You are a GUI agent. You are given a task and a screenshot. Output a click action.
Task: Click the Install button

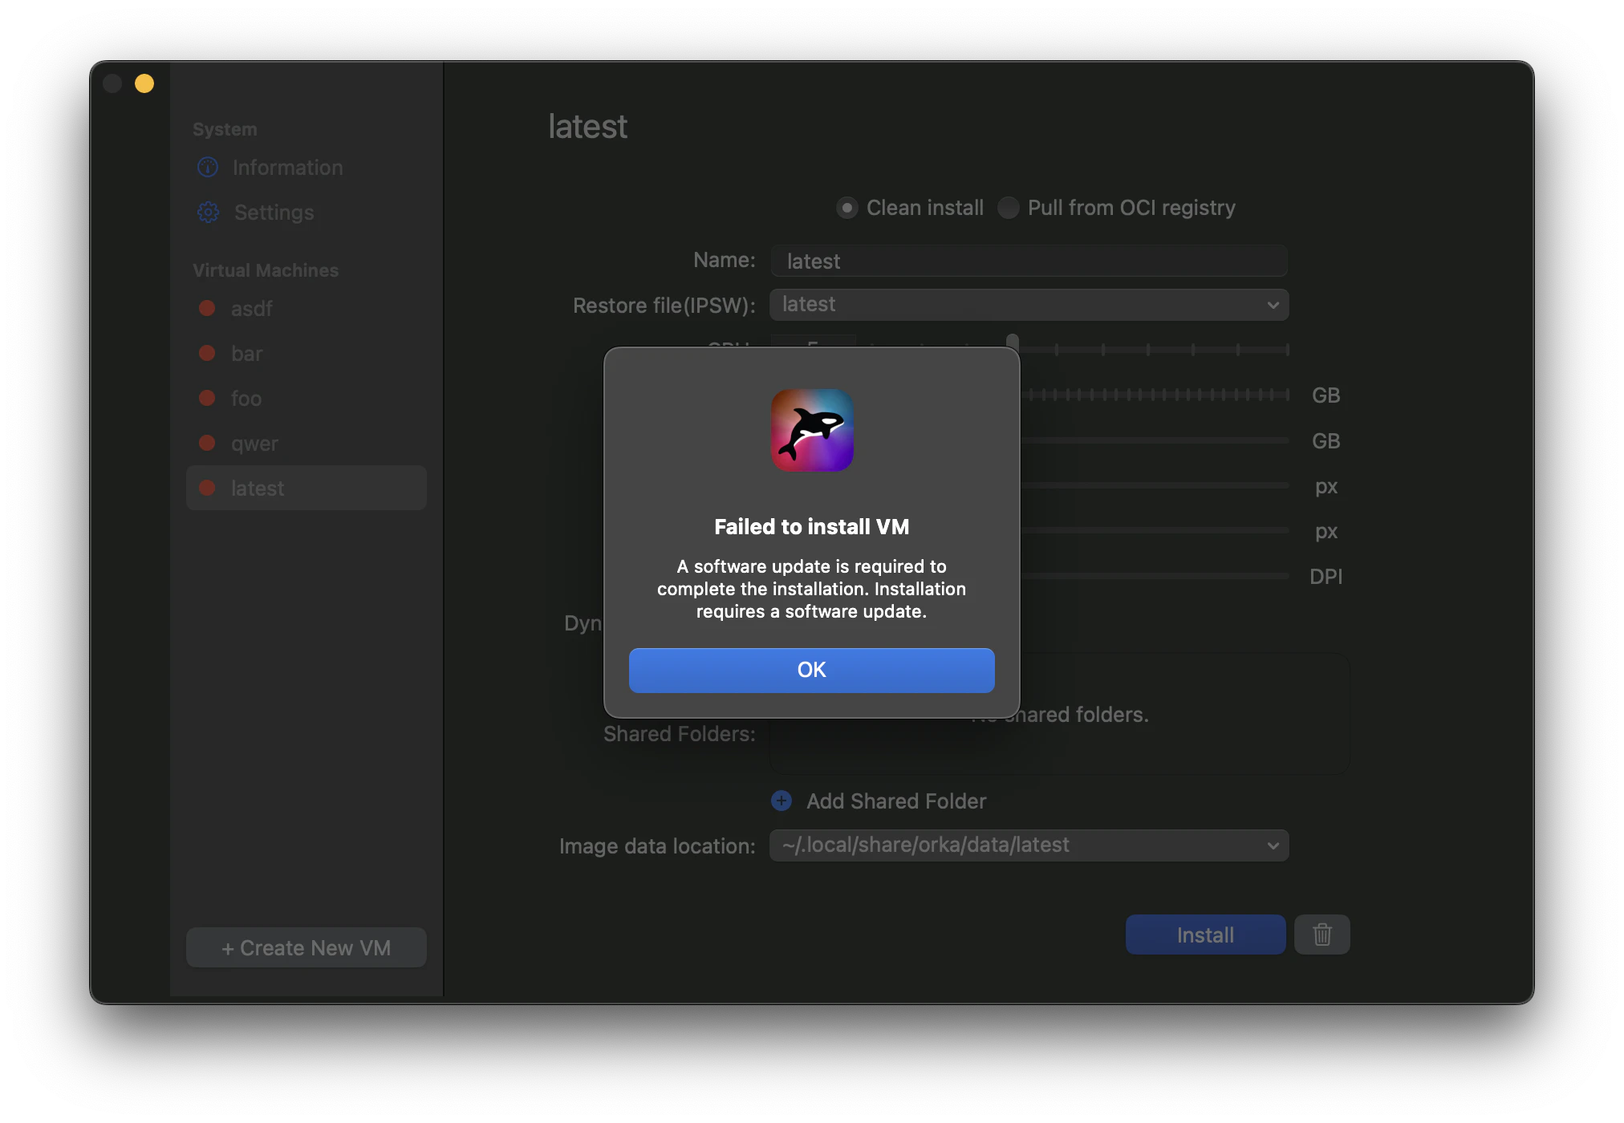pyautogui.click(x=1204, y=934)
